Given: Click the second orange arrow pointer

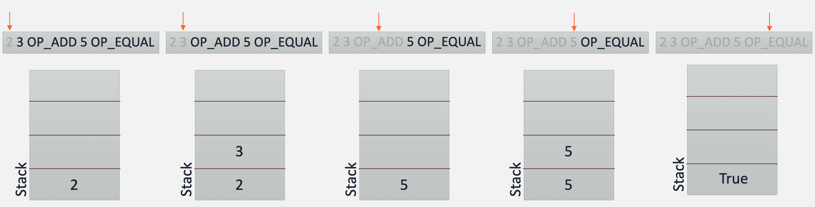Looking at the screenshot, I should [x=183, y=21].
